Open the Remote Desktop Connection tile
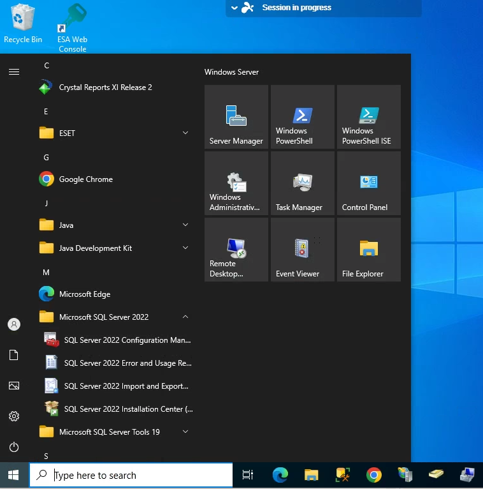Screen dimensions: 483x489 236,250
